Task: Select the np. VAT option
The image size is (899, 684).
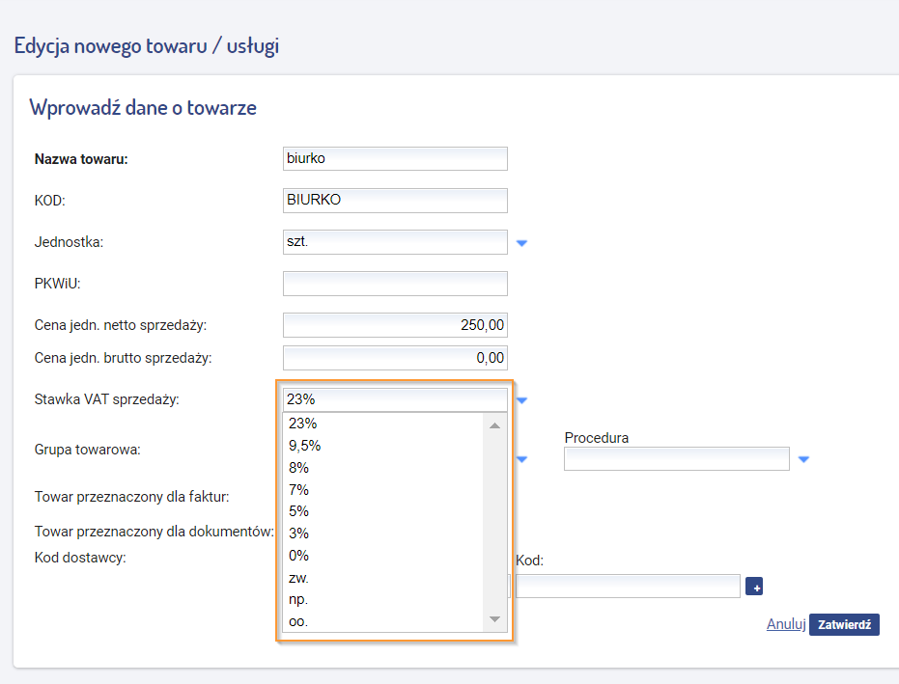Action: click(383, 599)
